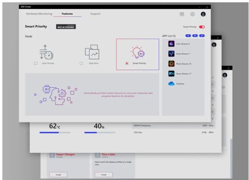Image resolution: width=249 pixels, height=180 pixels.
Task: Click the rear window vertical scrollbar
Action: (231, 158)
